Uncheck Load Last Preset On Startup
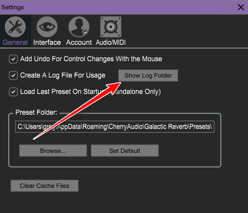Viewport: 248px width, 213px height. coord(13,92)
